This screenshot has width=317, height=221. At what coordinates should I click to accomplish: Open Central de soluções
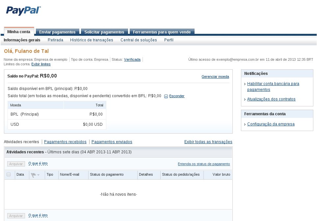[x=139, y=40]
